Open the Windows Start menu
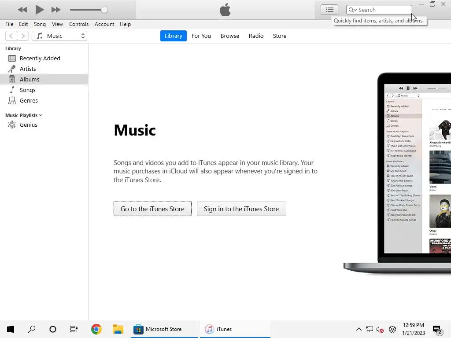Image resolution: width=451 pixels, height=338 pixels. [x=11, y=329]
